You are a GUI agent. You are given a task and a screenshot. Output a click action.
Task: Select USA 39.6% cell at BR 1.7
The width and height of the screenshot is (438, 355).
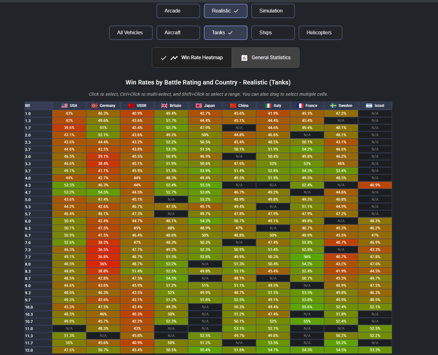(x=69, y=128)
